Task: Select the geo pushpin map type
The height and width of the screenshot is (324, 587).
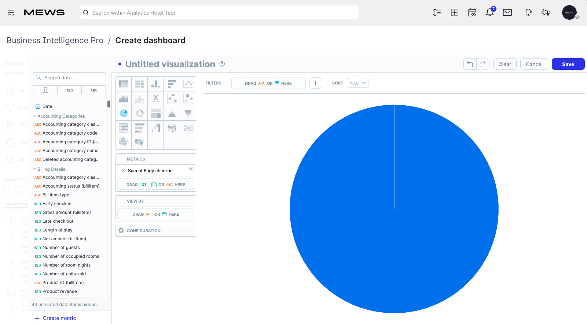Action: coord(124,142)
